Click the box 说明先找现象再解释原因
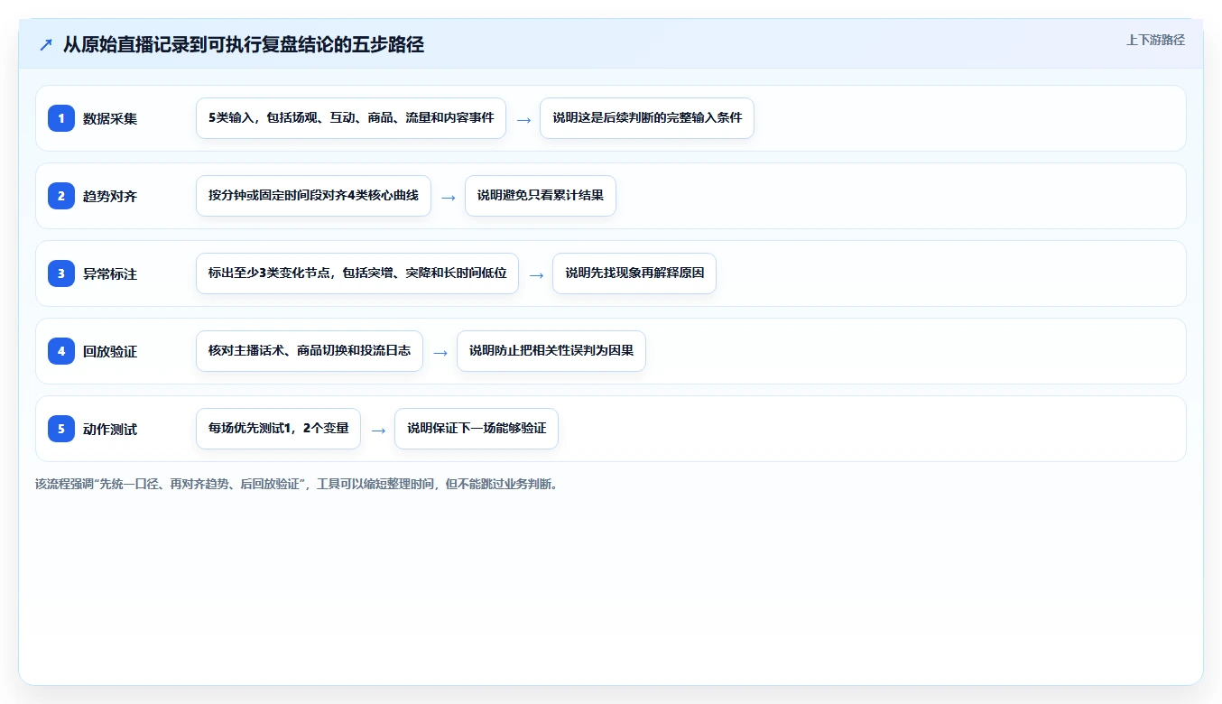 click(634, 273)
